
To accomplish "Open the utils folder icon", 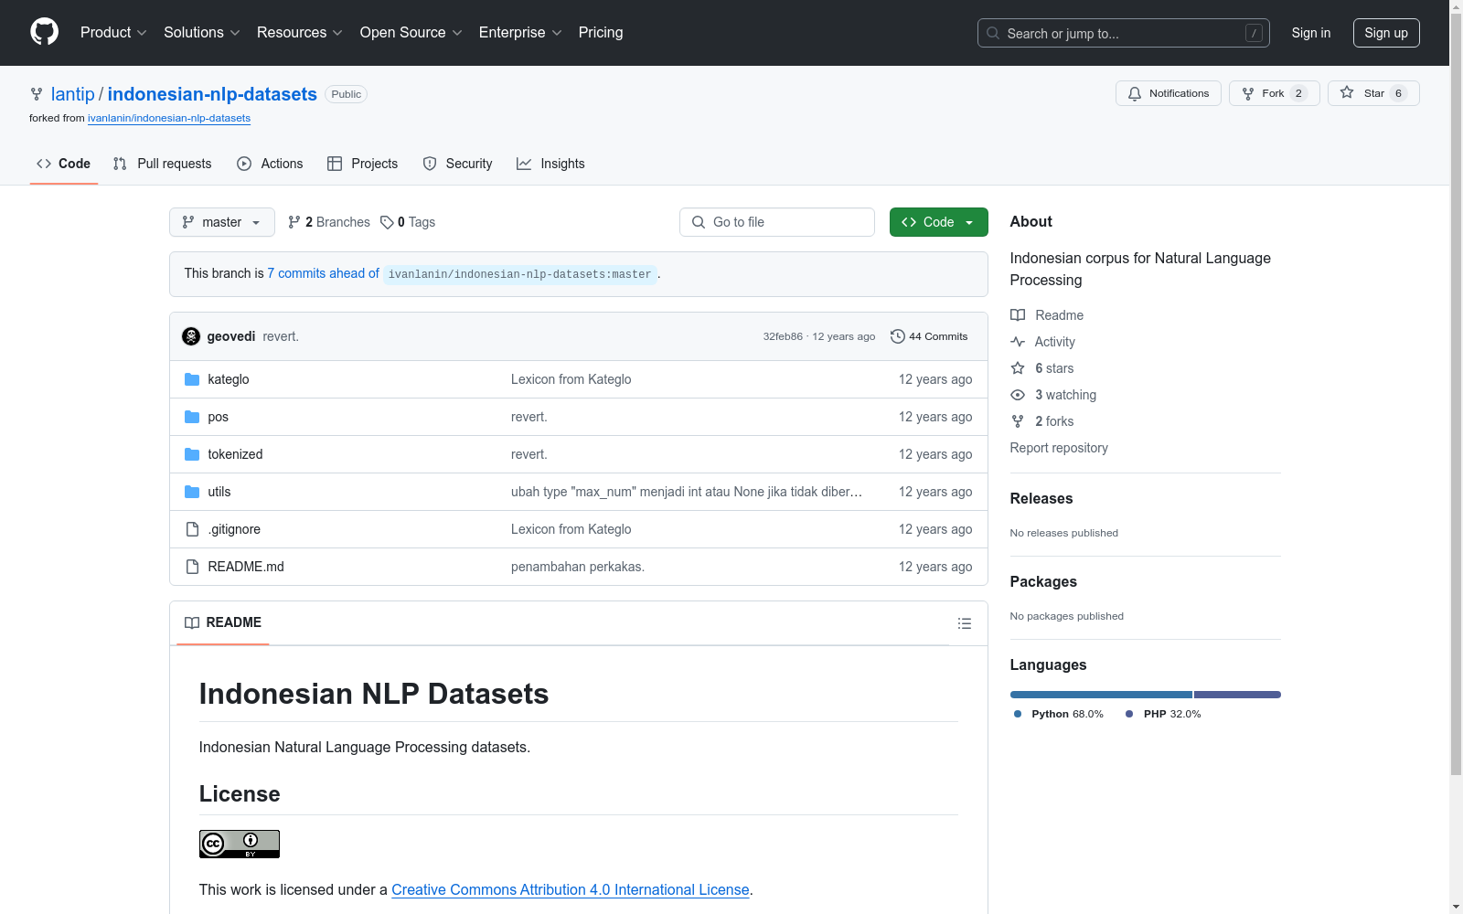I will (x=192, y=492).
